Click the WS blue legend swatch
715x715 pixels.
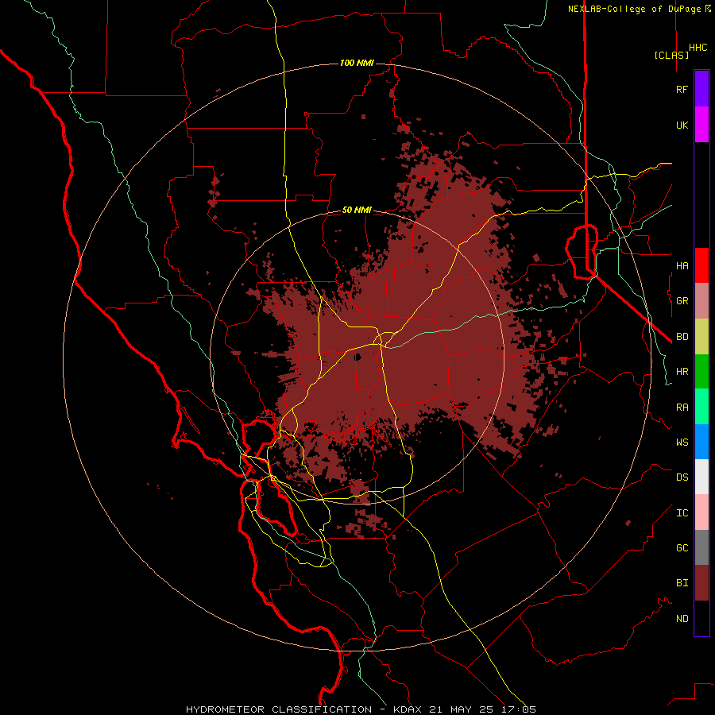[701, 442]
